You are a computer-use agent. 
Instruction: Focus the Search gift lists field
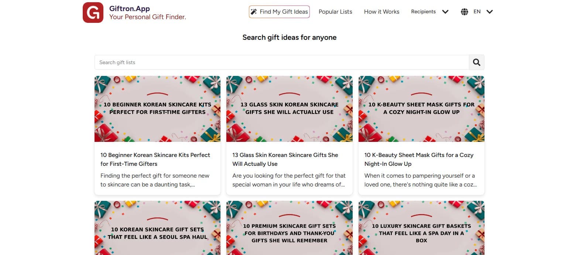282,62
